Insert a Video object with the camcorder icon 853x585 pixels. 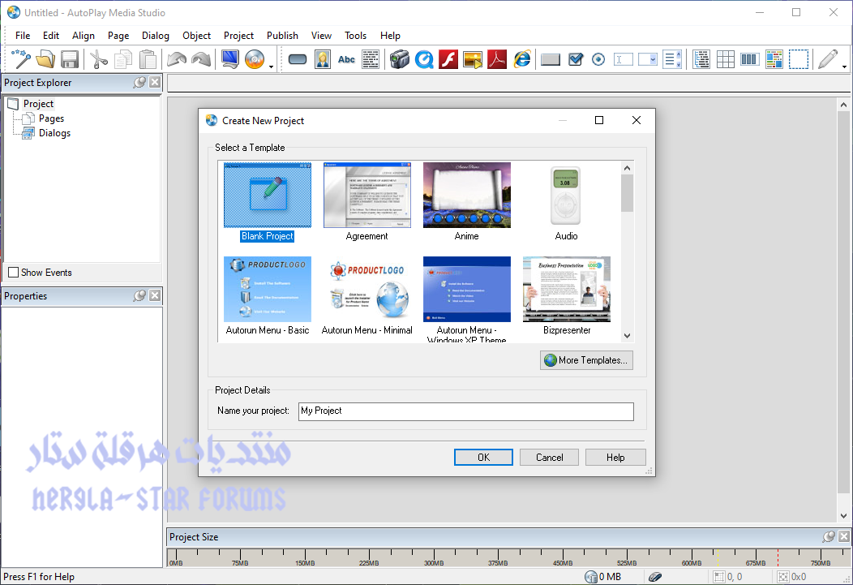pos(399,58)
